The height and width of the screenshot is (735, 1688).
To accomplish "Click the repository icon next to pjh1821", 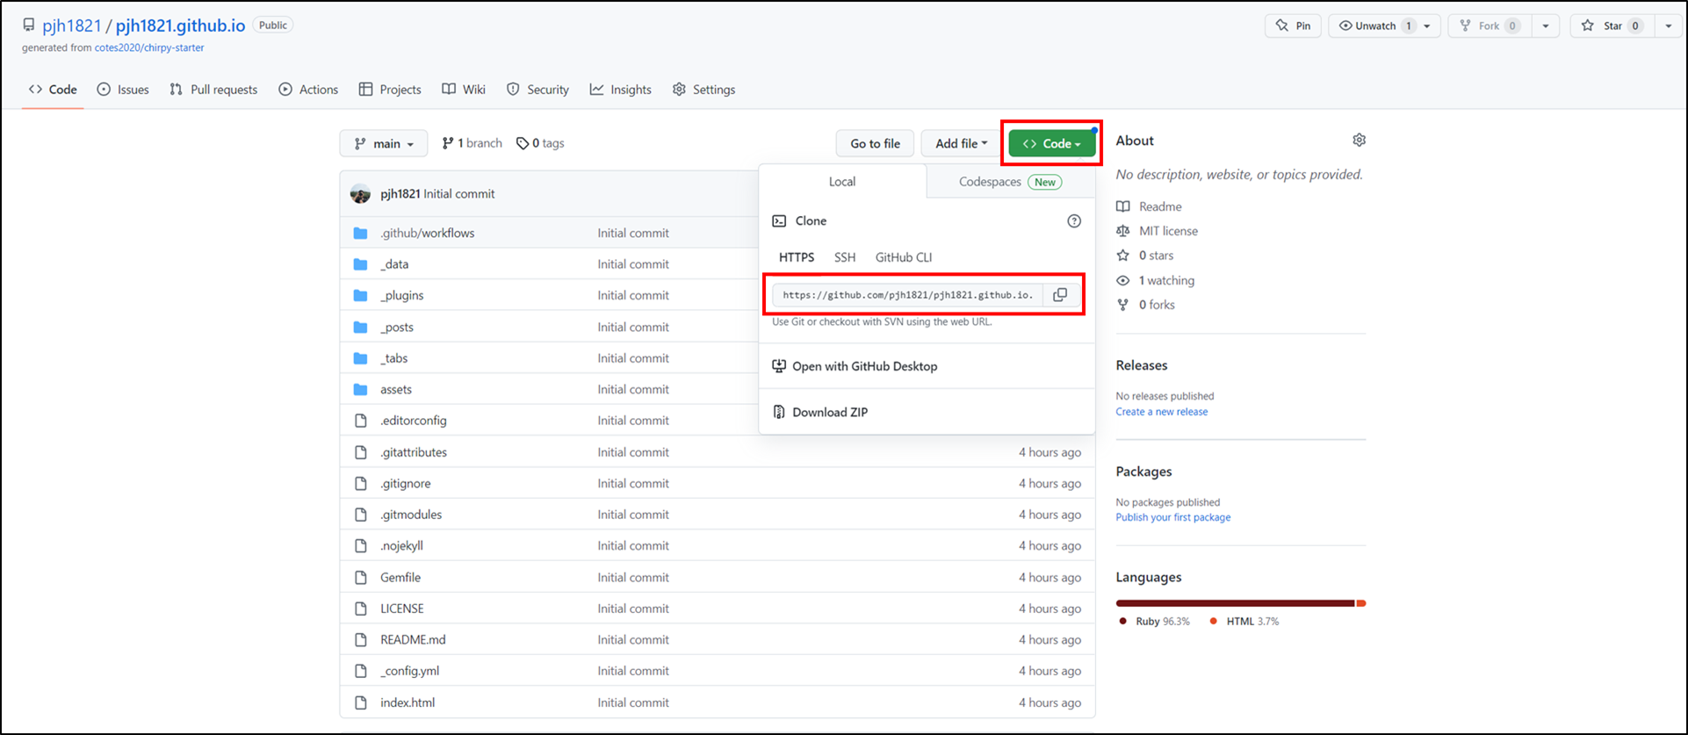I will point(29,25).
